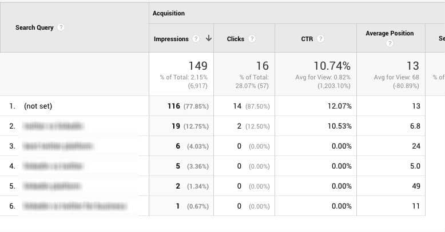Sort by Average Position column header

pyautogui.click(x=390, y=33)
